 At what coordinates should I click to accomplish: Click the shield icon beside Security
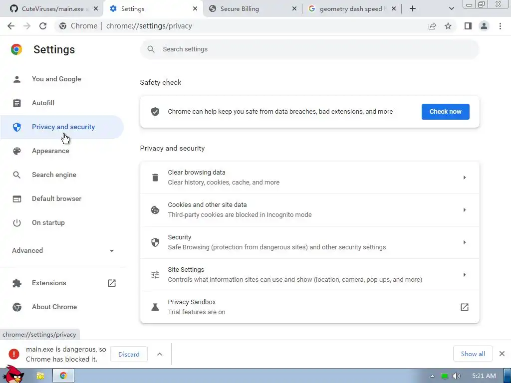pos(155,242)
